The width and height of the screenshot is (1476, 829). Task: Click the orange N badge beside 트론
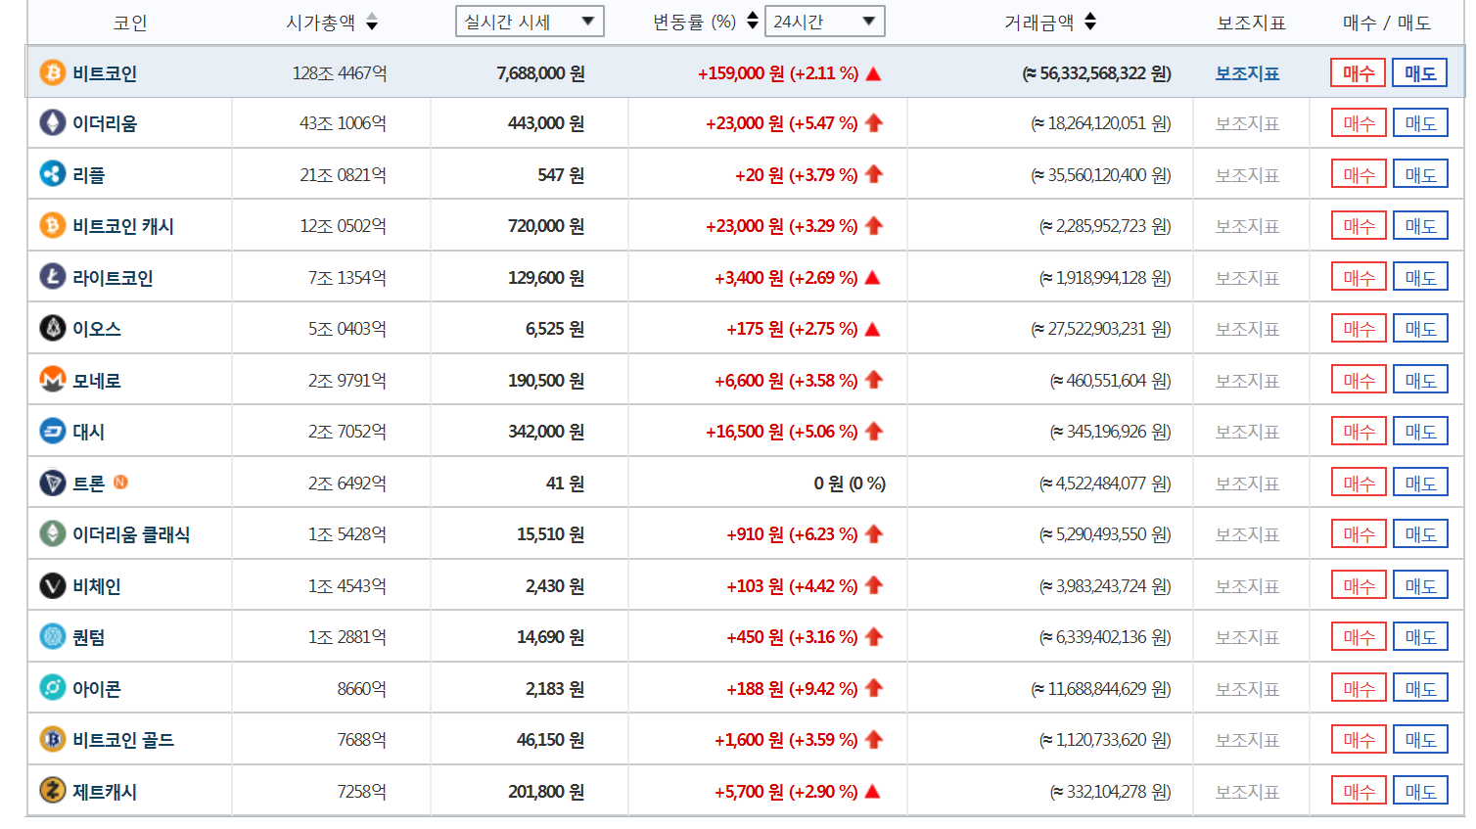(x=120, y=483)
